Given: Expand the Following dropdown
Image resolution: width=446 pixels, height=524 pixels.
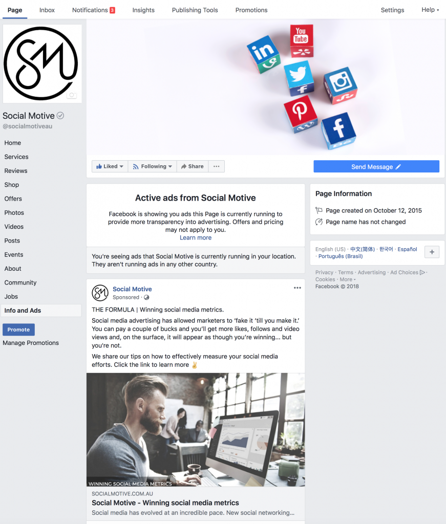Looking at the screenshot, I should click(153, 166).
